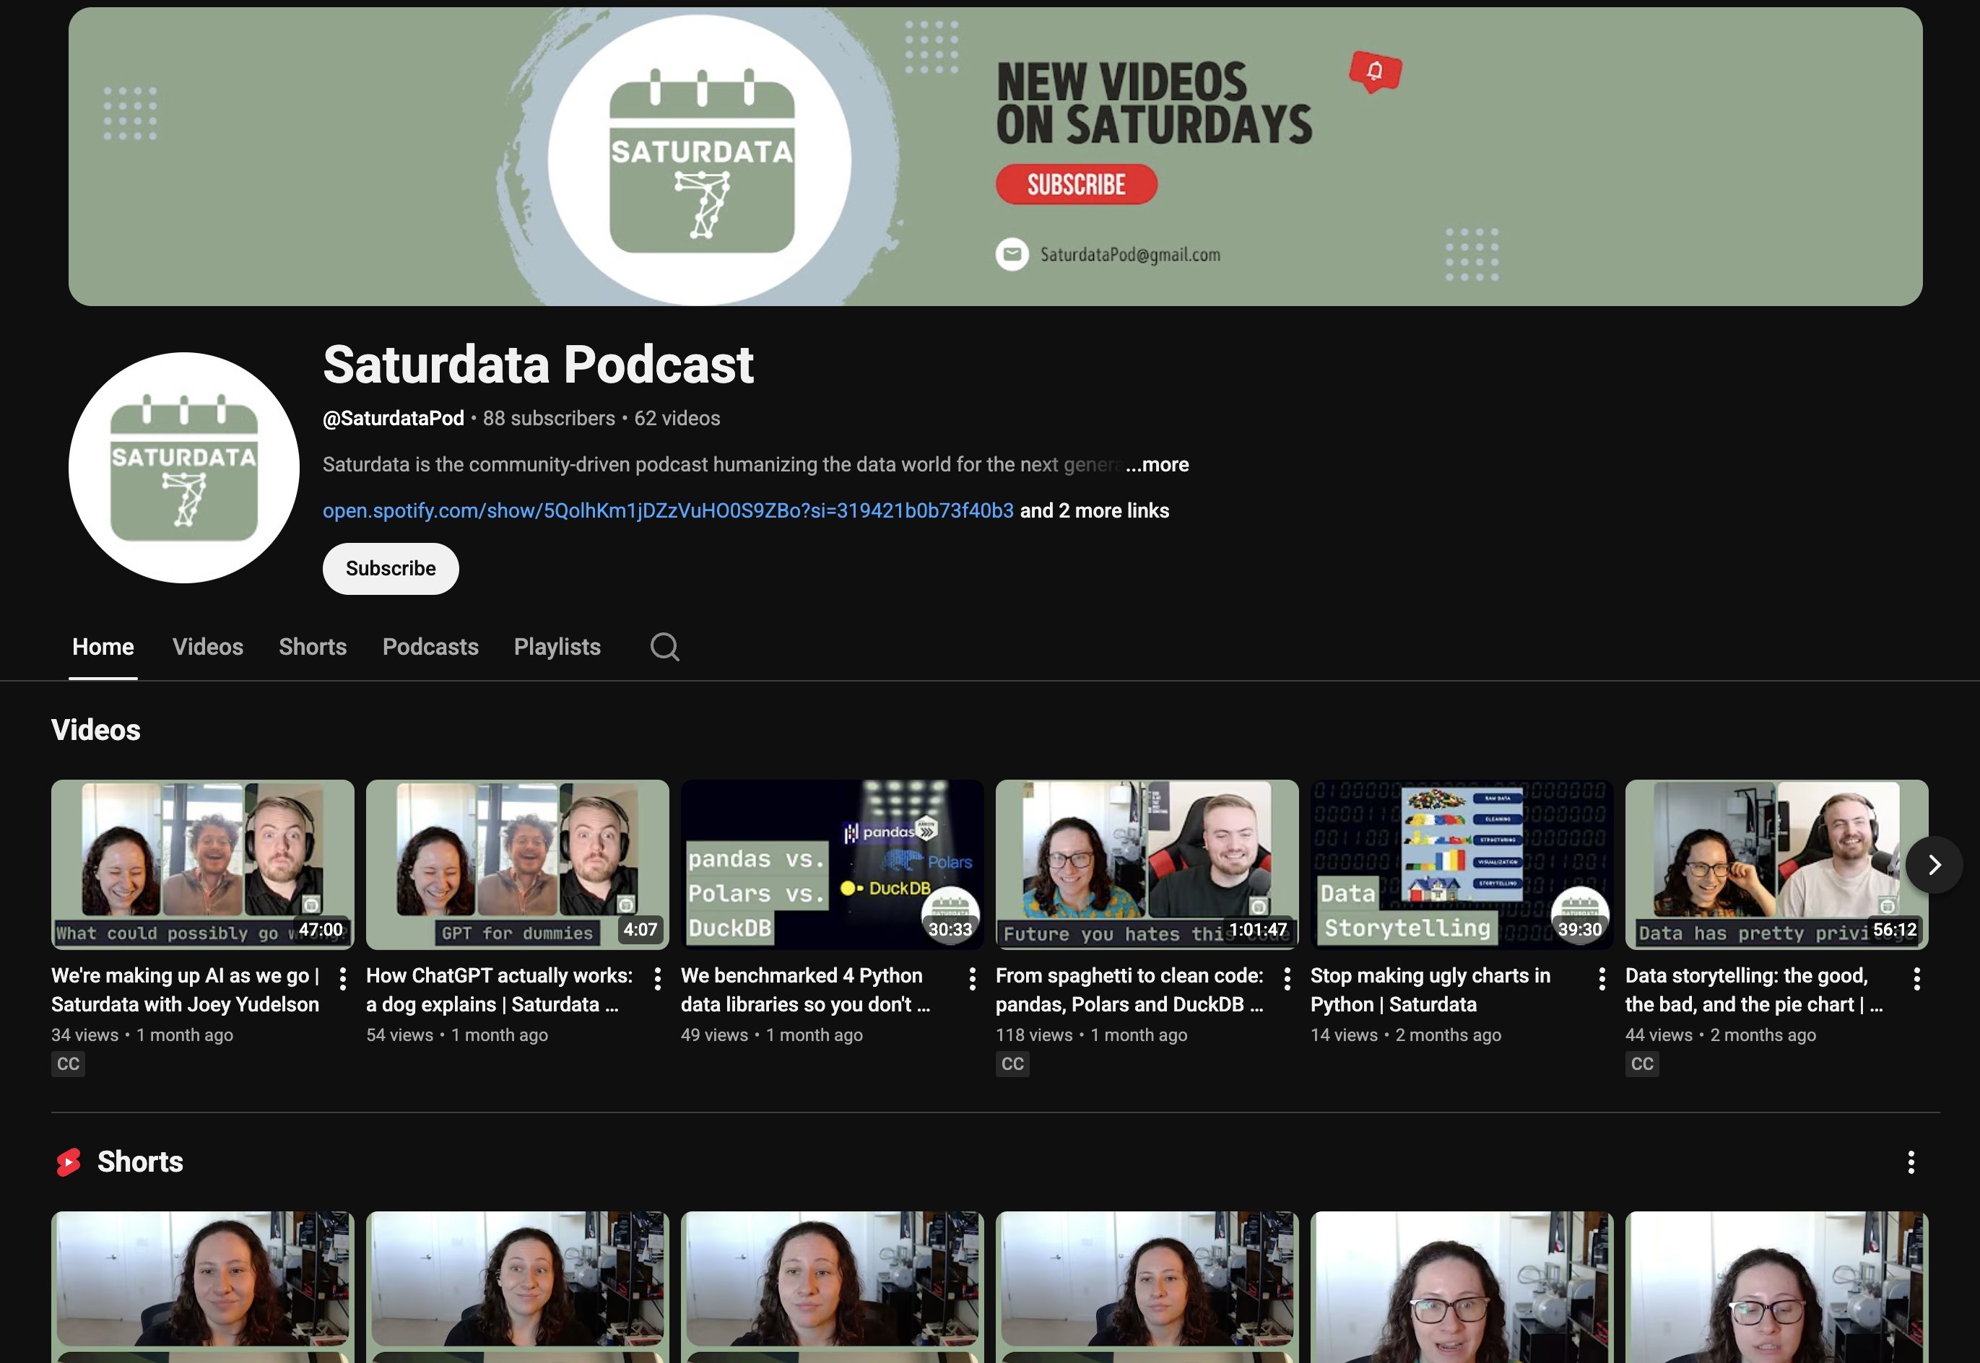Open 'We benchmarked 4 Python data libraries' title
1980x1363 pixels.
805,990
